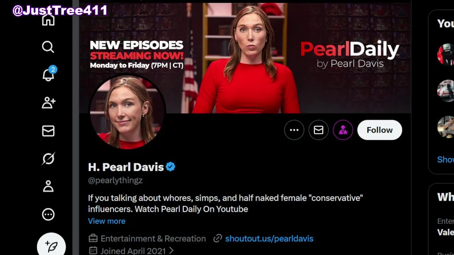454x255 pixels.
Task: Follow H. Pearl Davis
Action: coord(380,130)
